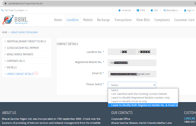196x126 pixels.
Task: Click the BSNL logo
Action: [15, 20]
